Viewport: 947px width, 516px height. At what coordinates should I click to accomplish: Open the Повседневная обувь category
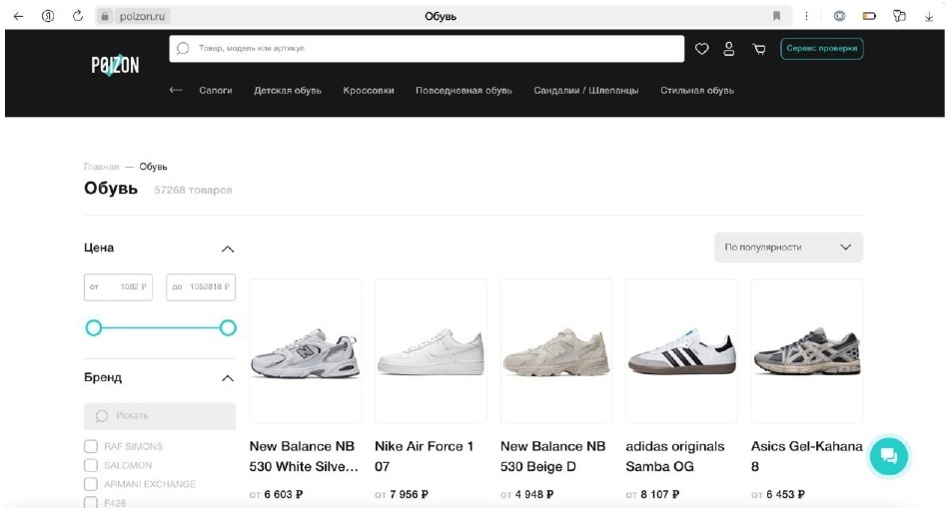click(x=464, y=91)
